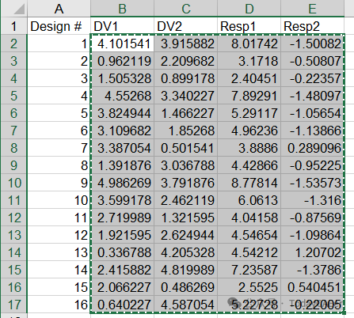Screen dimensions: 354x318
Task: Select cell containing 4.101541
Action: tap(122, 44)
